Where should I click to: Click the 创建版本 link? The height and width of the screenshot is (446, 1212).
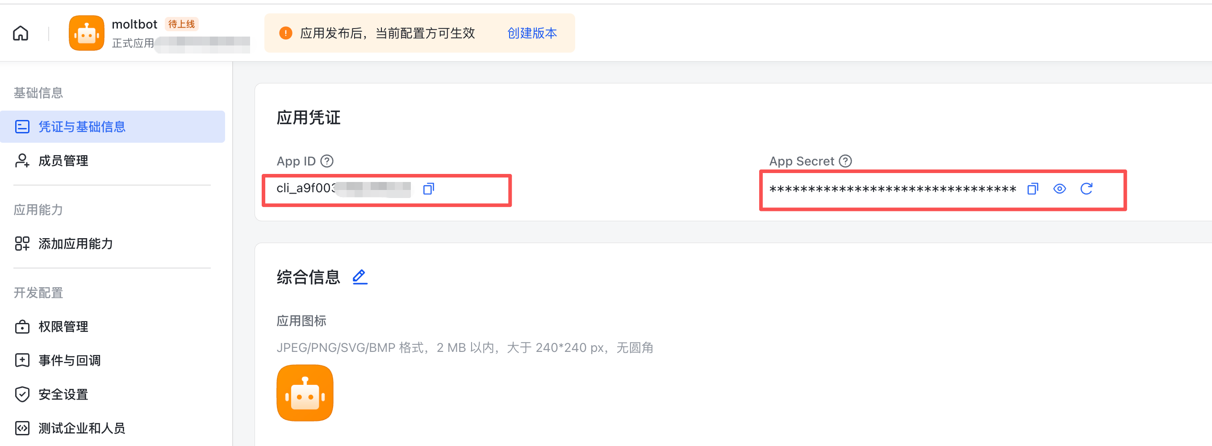pos(532,33)
